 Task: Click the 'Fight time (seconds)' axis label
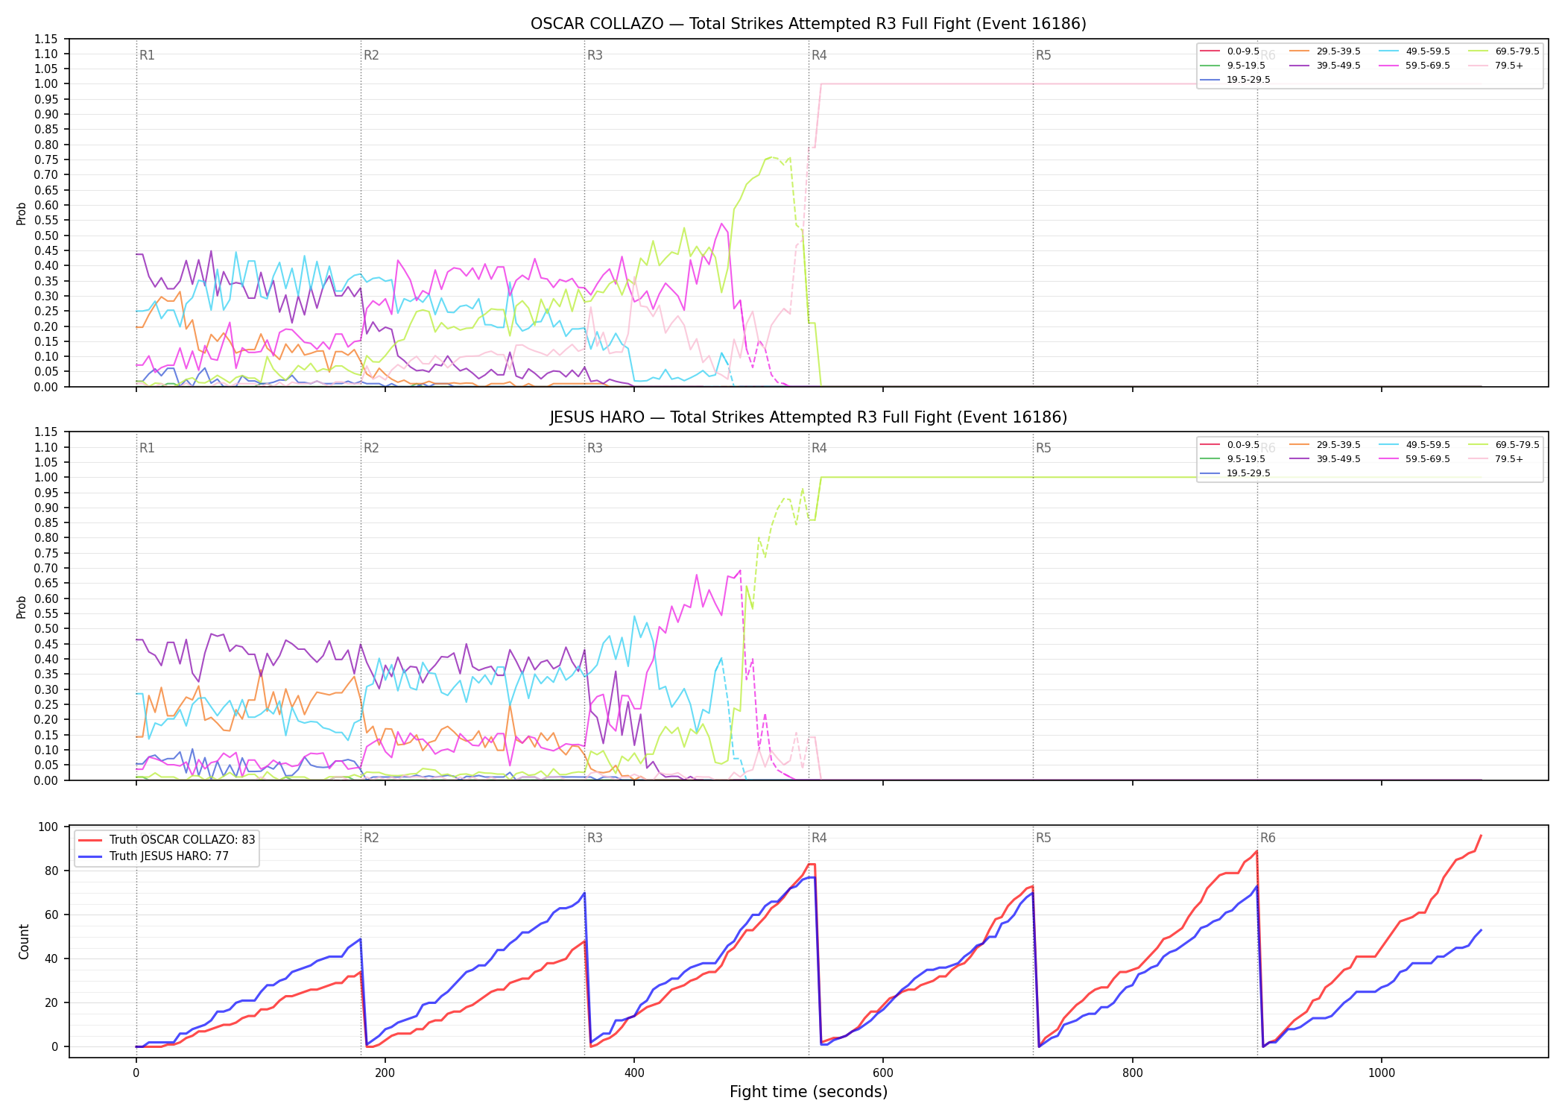coord(809,1092)
